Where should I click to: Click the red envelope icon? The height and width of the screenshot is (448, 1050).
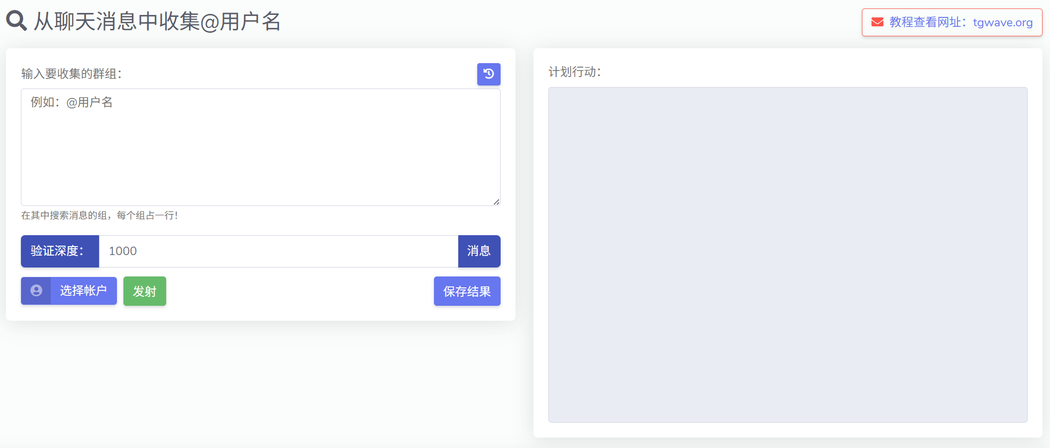877,22
